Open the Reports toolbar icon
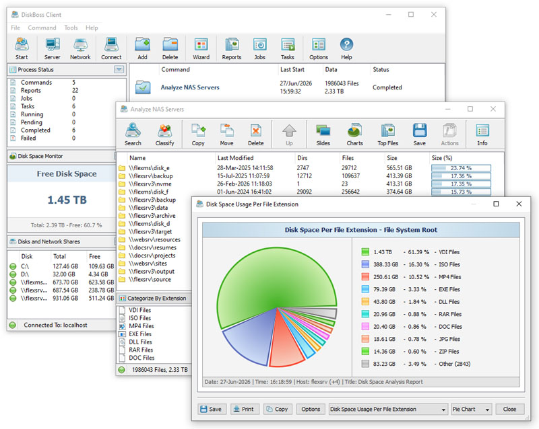 (x=232, y=48)
